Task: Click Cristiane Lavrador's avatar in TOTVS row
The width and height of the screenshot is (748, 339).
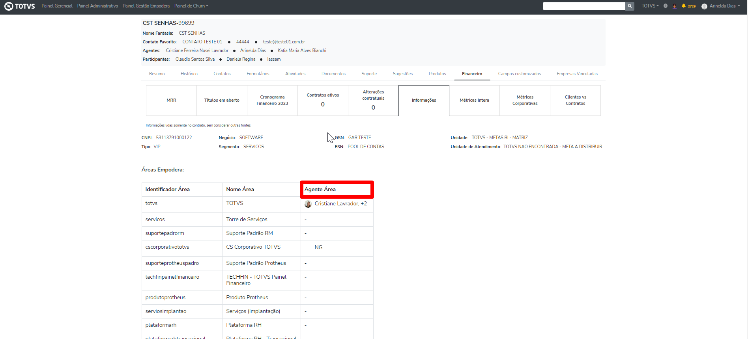Action: pos(308,204)
